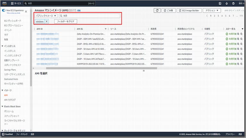Click the zoom-in magnifier in the Zoho Analytics row
Screen dimensions: 246x138
[238, 34]
